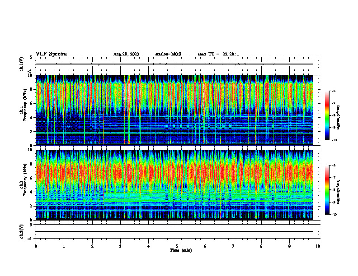Screen dimensions: 358x276
Task: Select the "start UT = 22:20: 1" text
Action: tap(218, 54)
